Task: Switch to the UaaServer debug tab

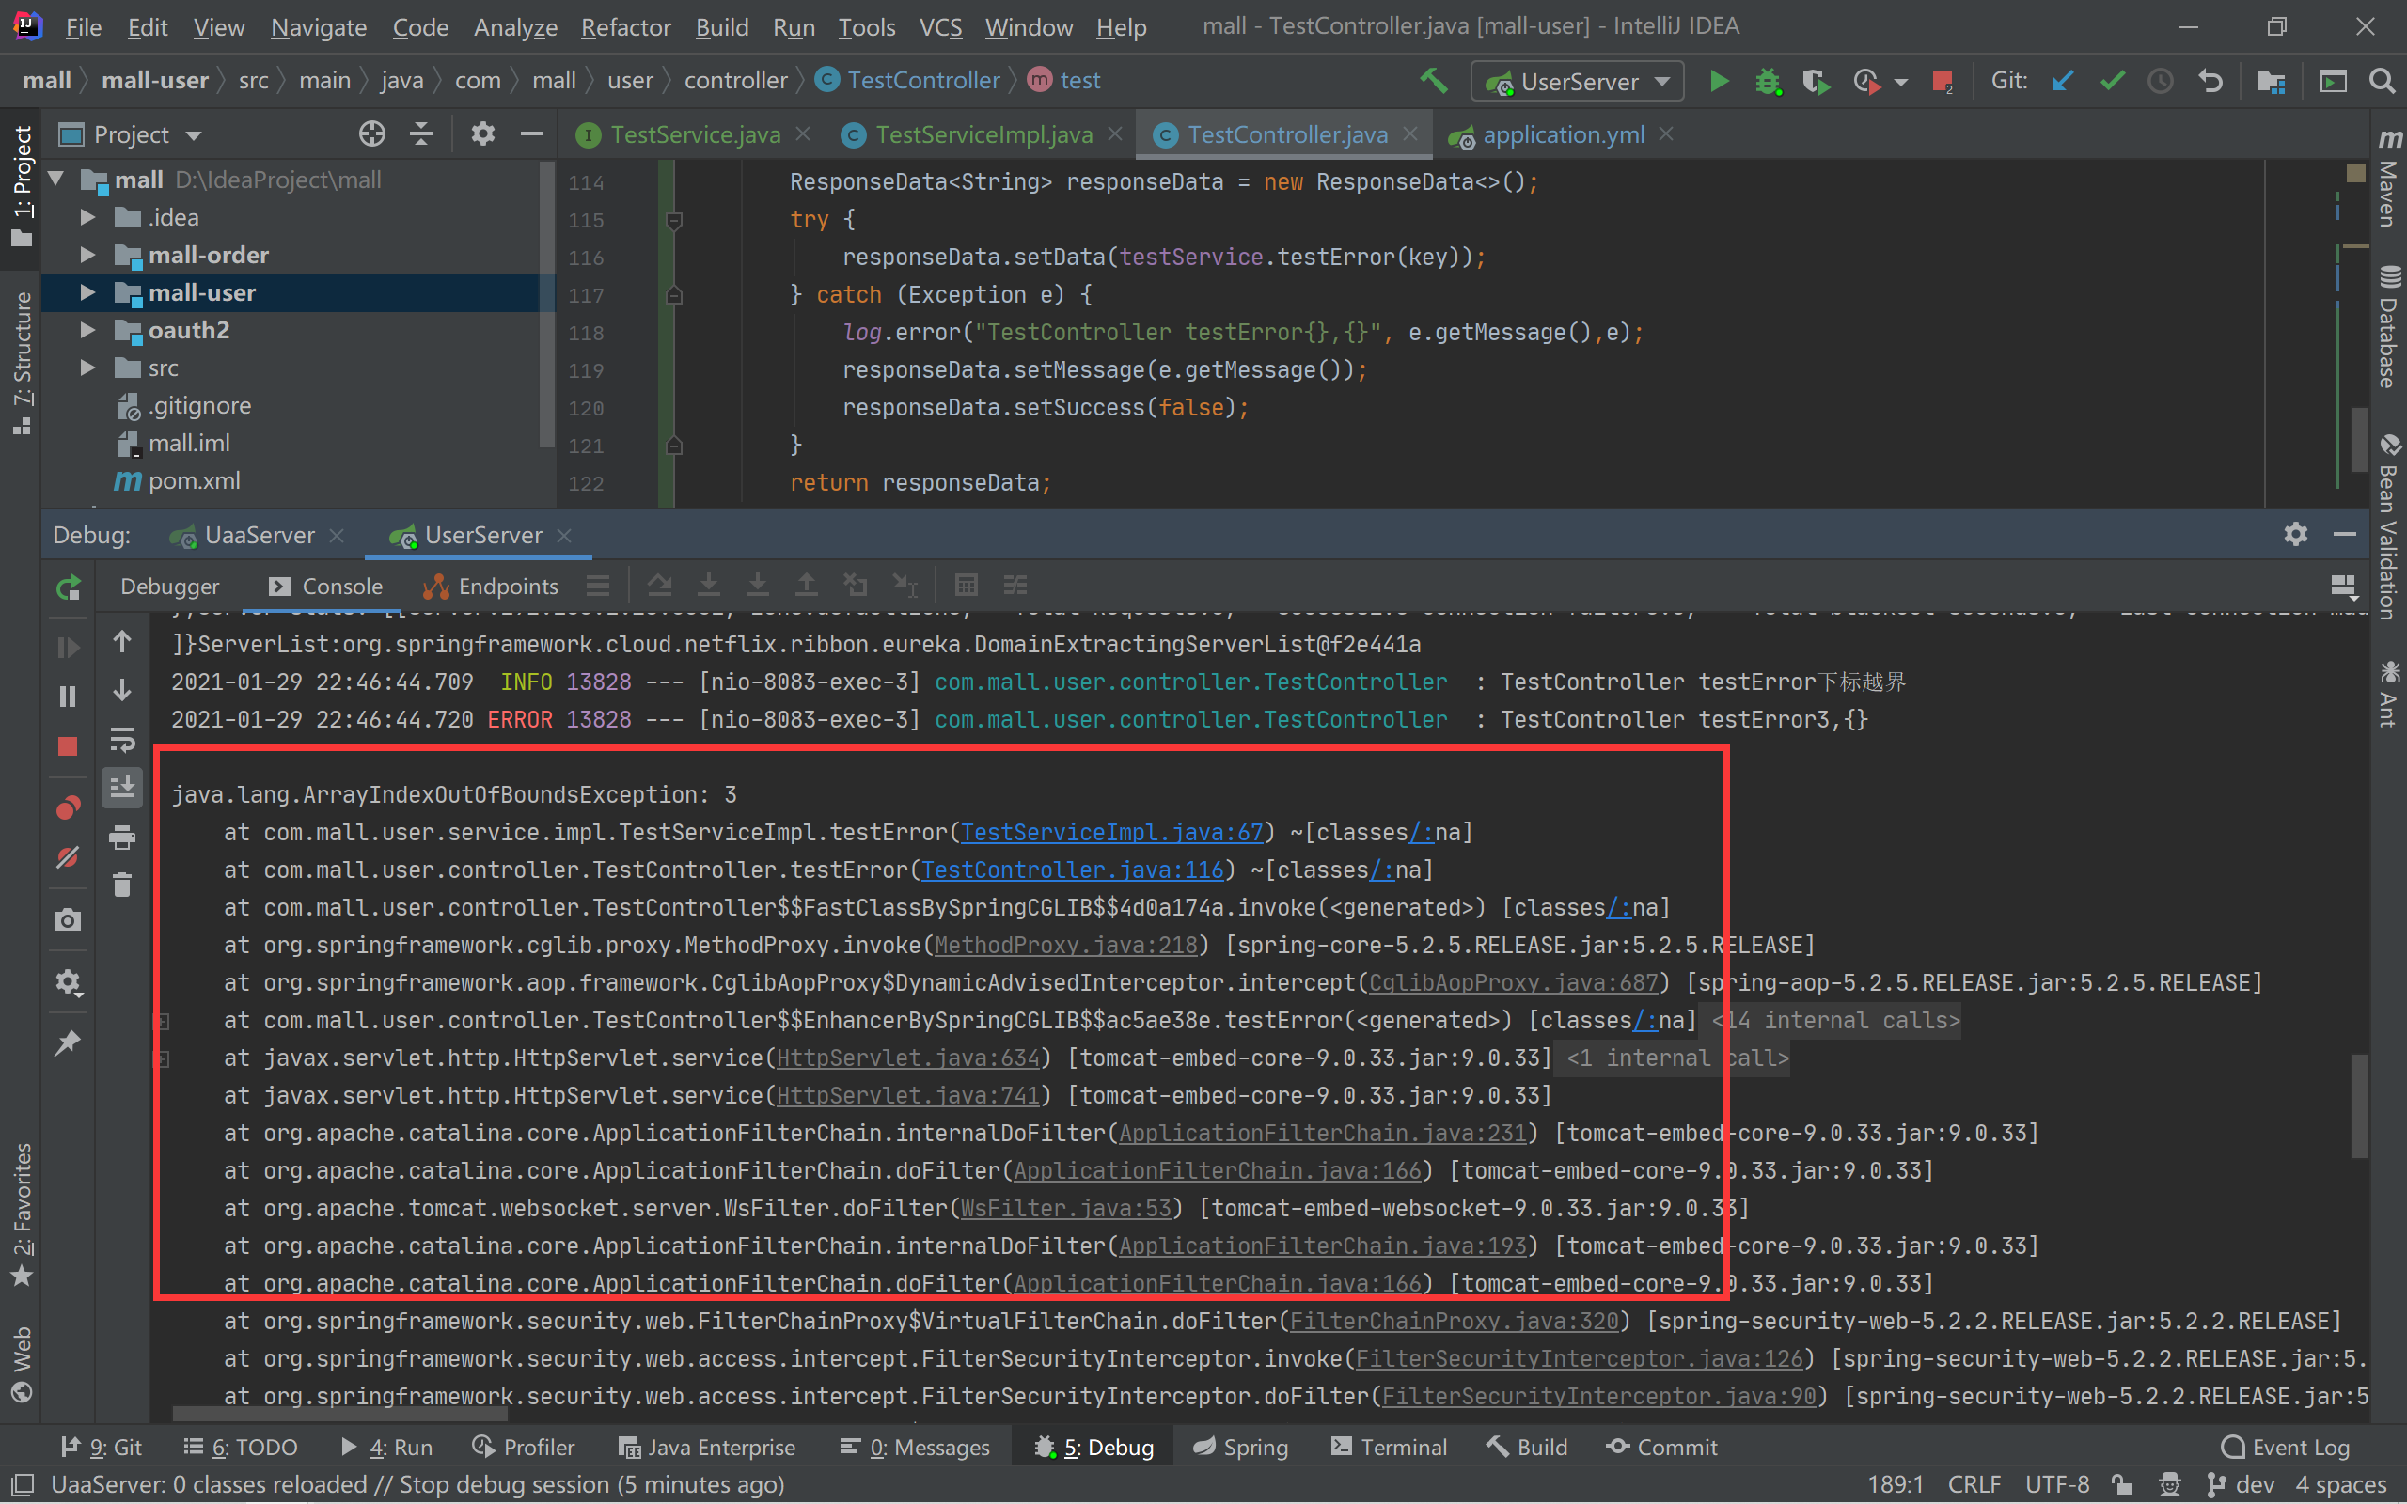Action: pos(259,535)
